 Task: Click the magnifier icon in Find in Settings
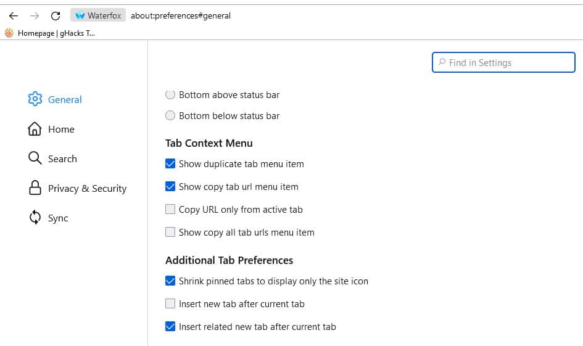click(442, 62)
